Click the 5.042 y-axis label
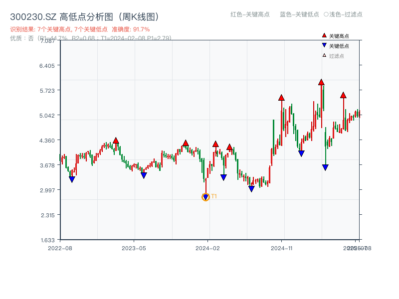Screen dimensions: 399x299 pyautogui.click(x=47, y=116)
